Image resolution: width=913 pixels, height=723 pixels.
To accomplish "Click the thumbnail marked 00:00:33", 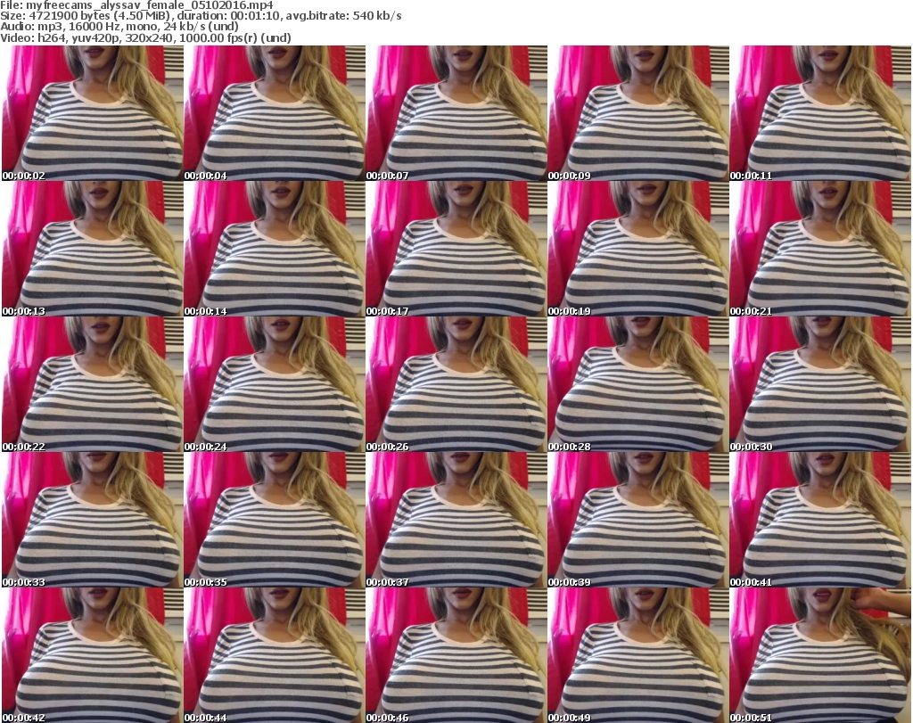I will tap(93, 520).
